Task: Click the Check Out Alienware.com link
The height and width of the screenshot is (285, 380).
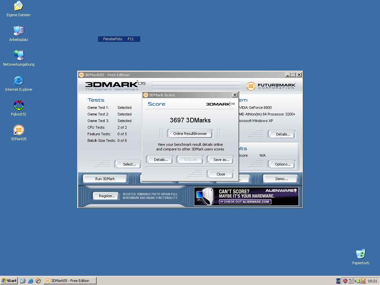Action: click(245, 202)
